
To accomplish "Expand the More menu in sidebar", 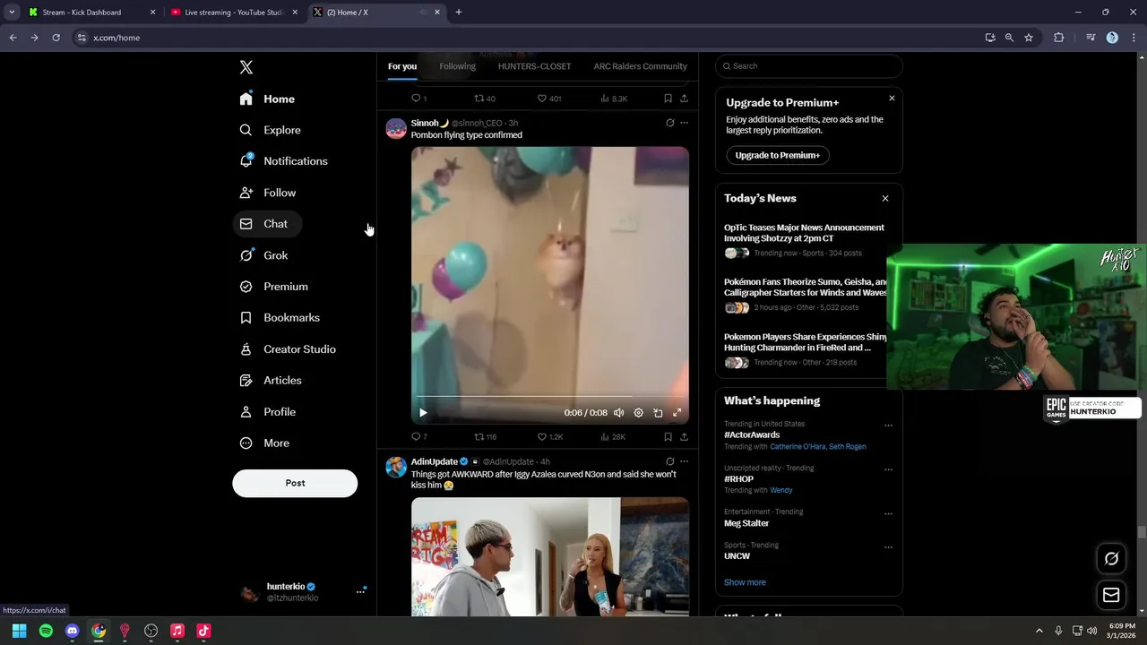I will tap(265, 443).
